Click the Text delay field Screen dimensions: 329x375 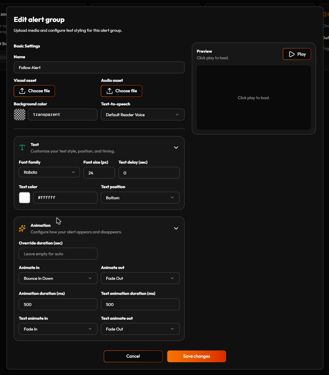[149, 173]
